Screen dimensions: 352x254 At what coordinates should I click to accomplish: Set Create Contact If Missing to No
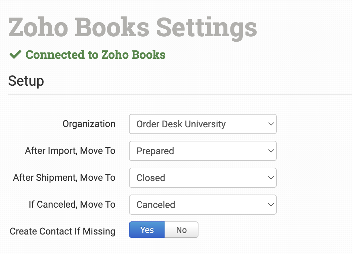(x=181, y=230)
